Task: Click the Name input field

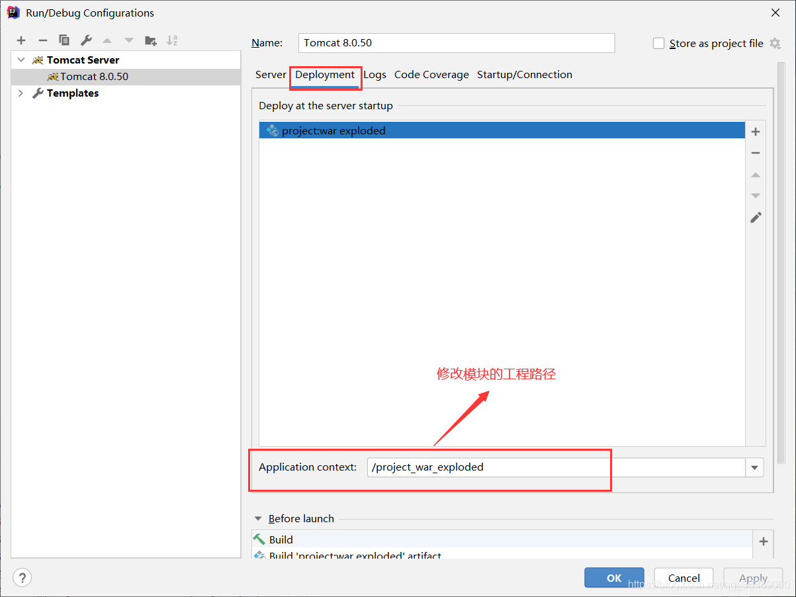Action: coord(457,43)
